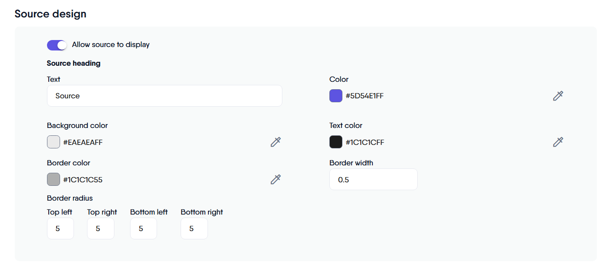Select the black Text color swatch
Viewport: 610px width, 272px height.
[336, 142]
